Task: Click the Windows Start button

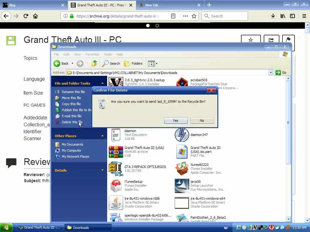Action: click(6, 227)
